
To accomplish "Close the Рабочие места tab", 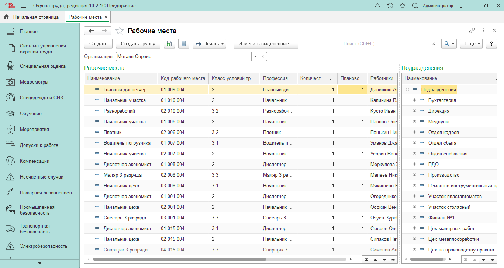I will [x=106, y=17].
